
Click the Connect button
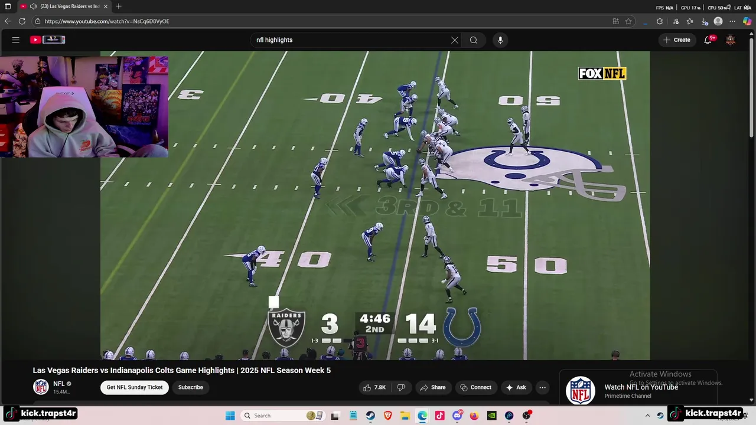tap(476, 387)
